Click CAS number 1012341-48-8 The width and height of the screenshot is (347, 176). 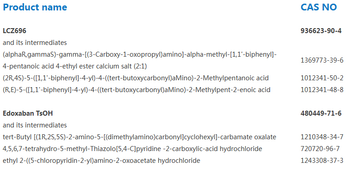(322, 90)
